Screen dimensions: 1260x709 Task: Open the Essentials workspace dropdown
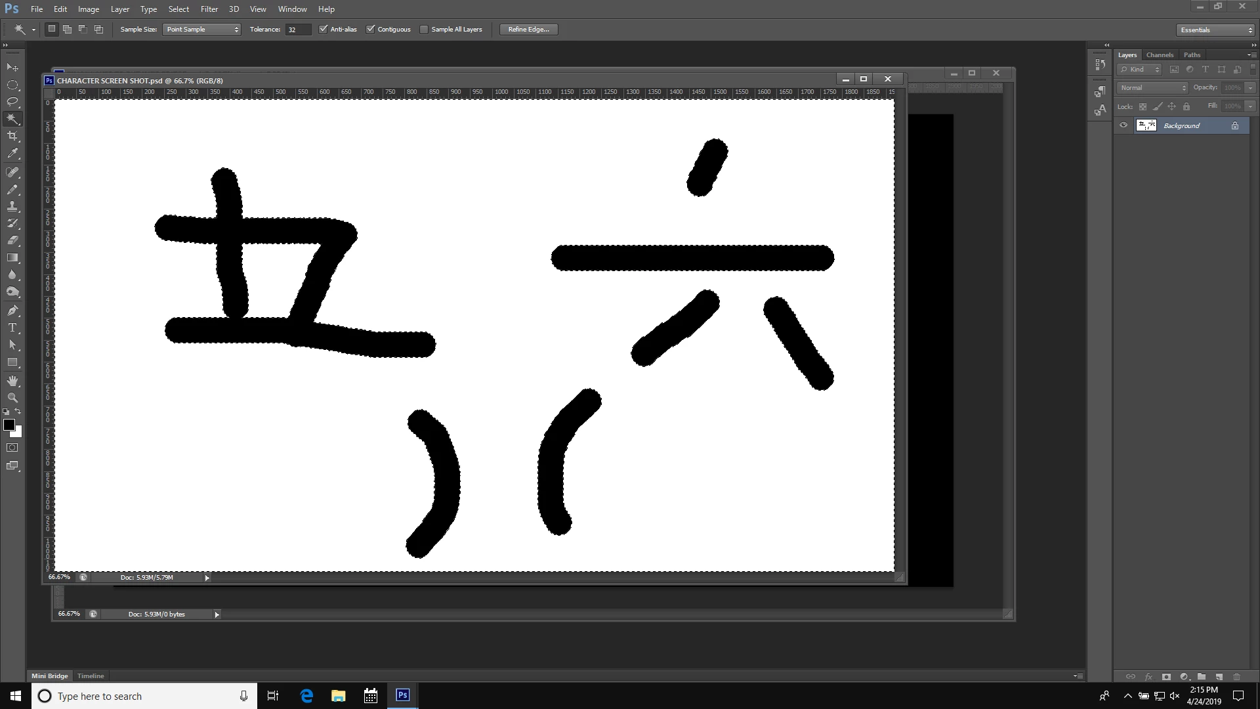click(1215, 30)
